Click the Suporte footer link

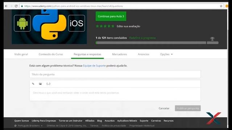pos(144,121)
